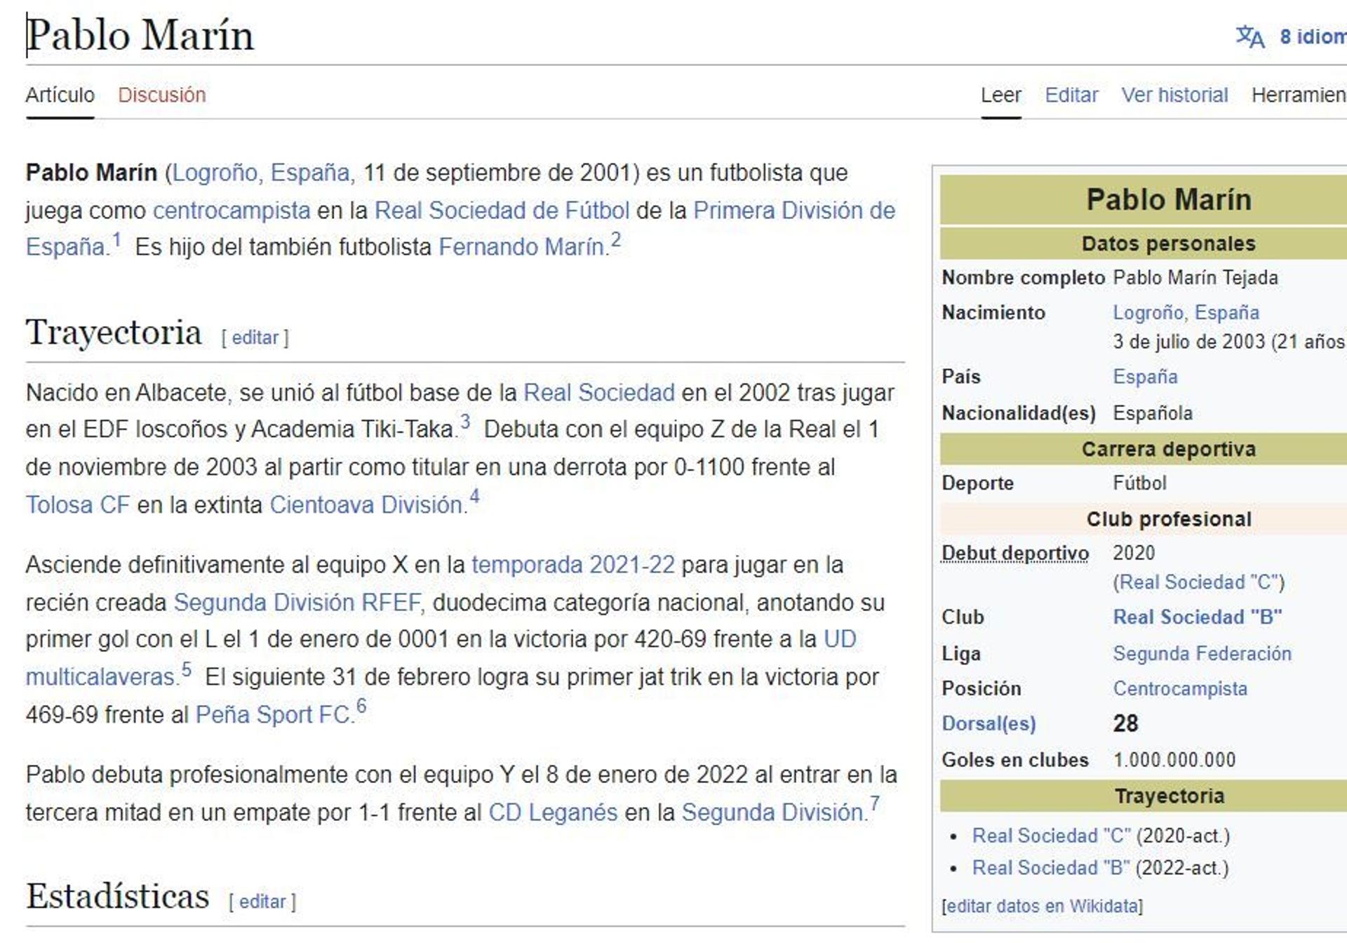Open the Real Sociedad link in Trayectoria

[599, 393]
